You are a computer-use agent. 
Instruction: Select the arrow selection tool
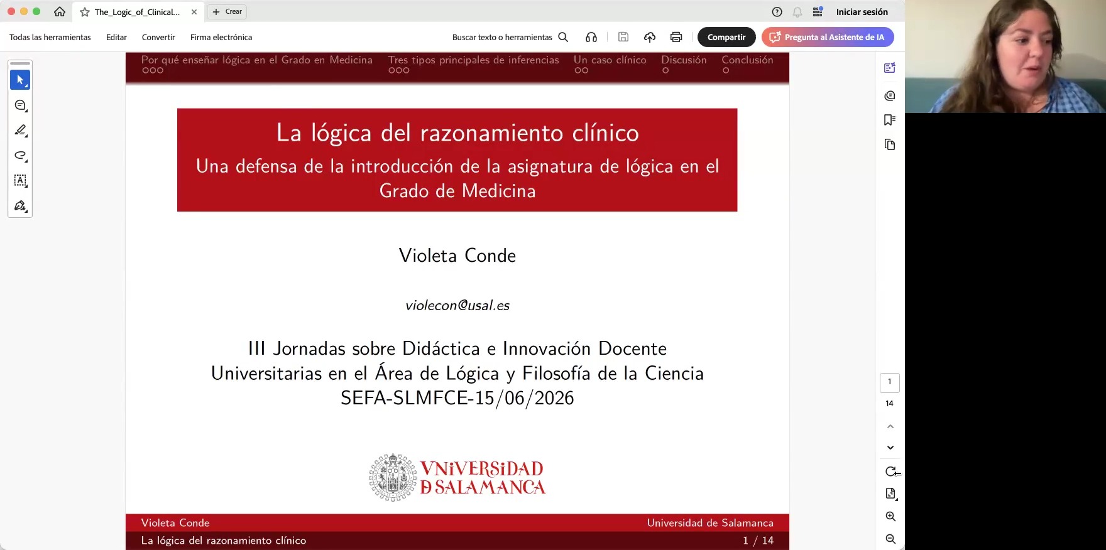(x=20, y=80)
